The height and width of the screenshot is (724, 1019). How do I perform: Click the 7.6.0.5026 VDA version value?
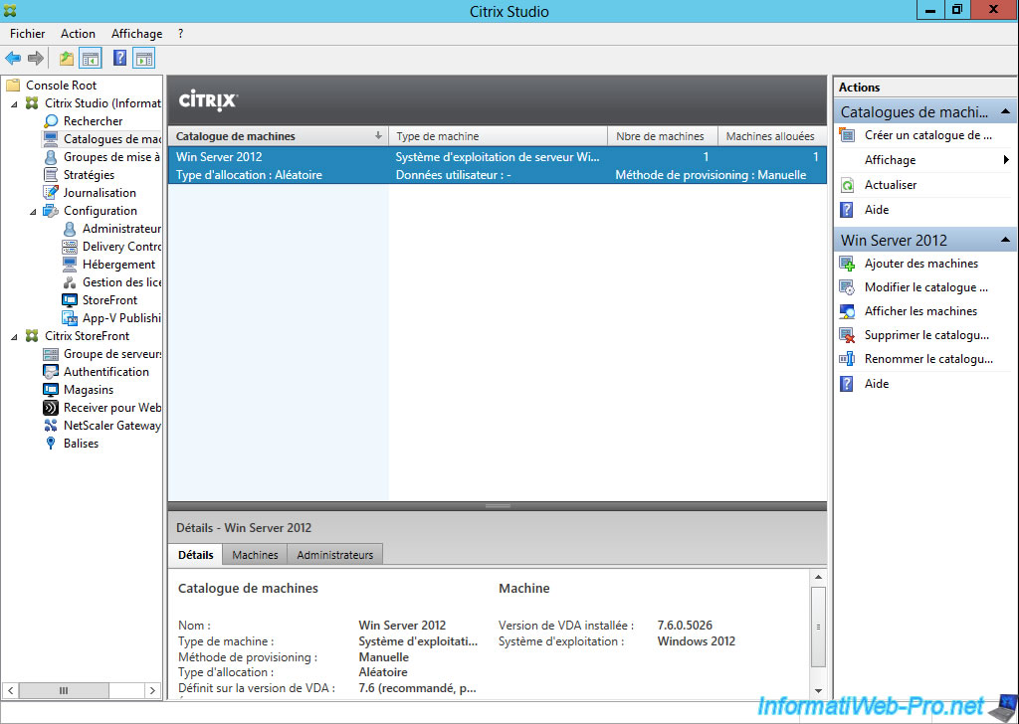[685, 626]
